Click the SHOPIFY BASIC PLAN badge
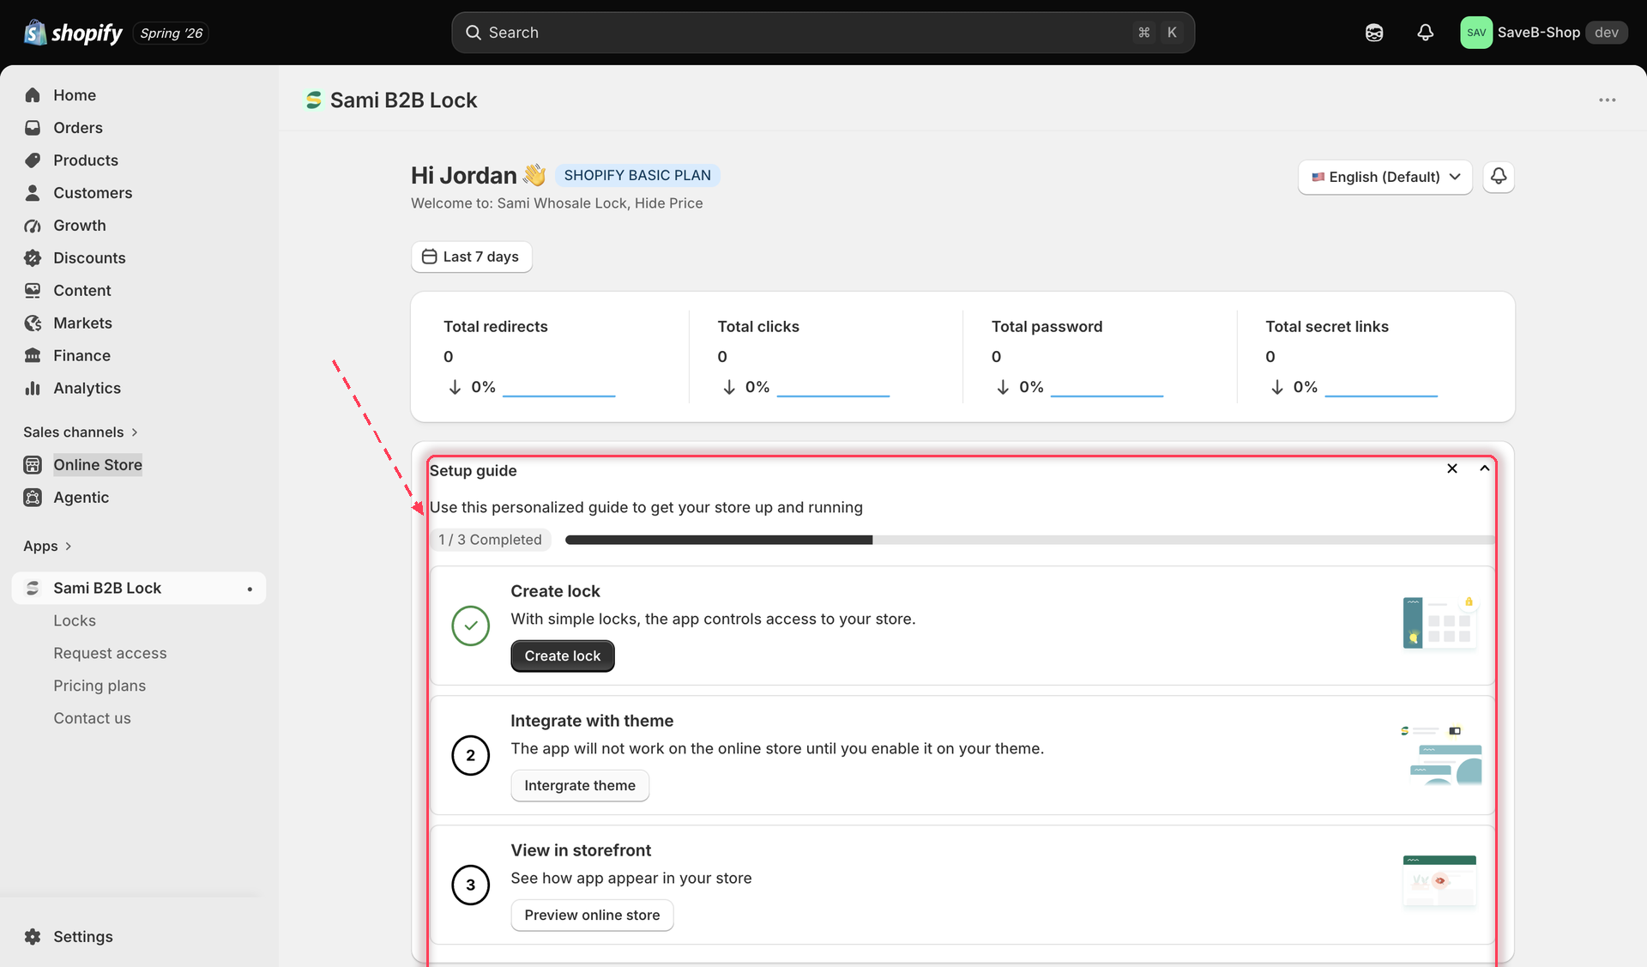 tap(637, 175)
